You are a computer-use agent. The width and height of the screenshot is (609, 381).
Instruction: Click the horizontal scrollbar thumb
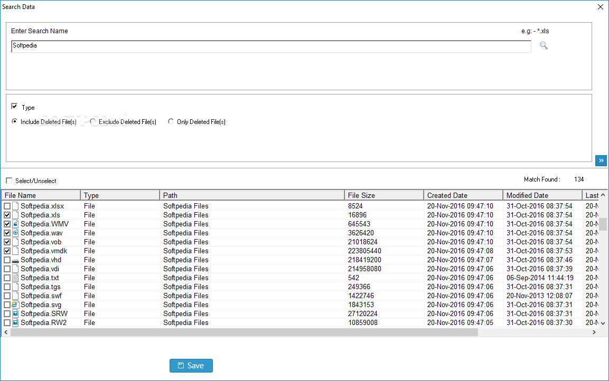245,332
